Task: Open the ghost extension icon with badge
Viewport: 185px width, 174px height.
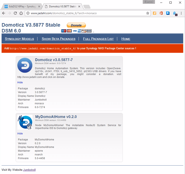Action: coord(175,14)
